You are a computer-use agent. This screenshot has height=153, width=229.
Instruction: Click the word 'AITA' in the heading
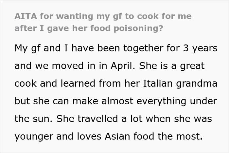[x=26, y=16]
